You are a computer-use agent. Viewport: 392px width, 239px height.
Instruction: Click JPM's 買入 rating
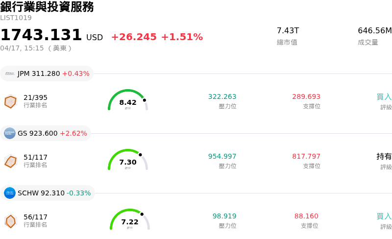pyautogui.click(x=384, y=97)
